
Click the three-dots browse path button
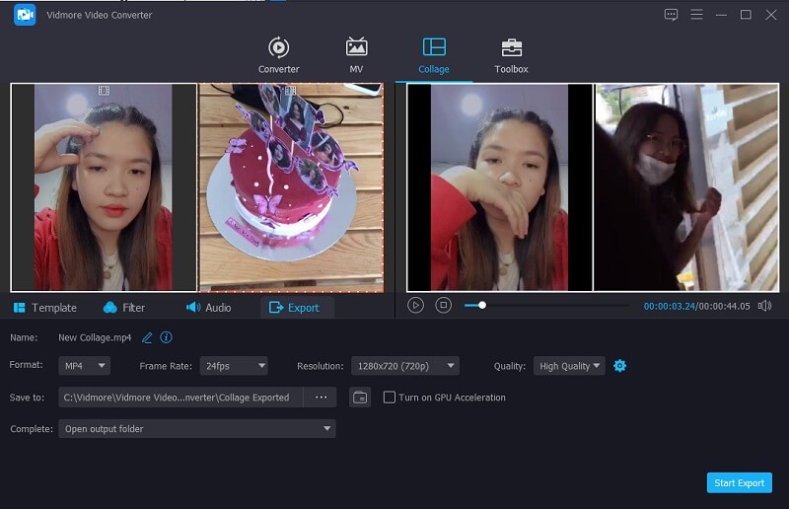[x=321, y=398]
